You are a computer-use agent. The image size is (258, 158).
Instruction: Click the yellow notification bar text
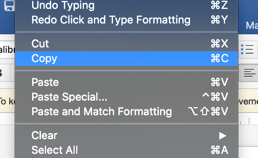coord(7,101)
